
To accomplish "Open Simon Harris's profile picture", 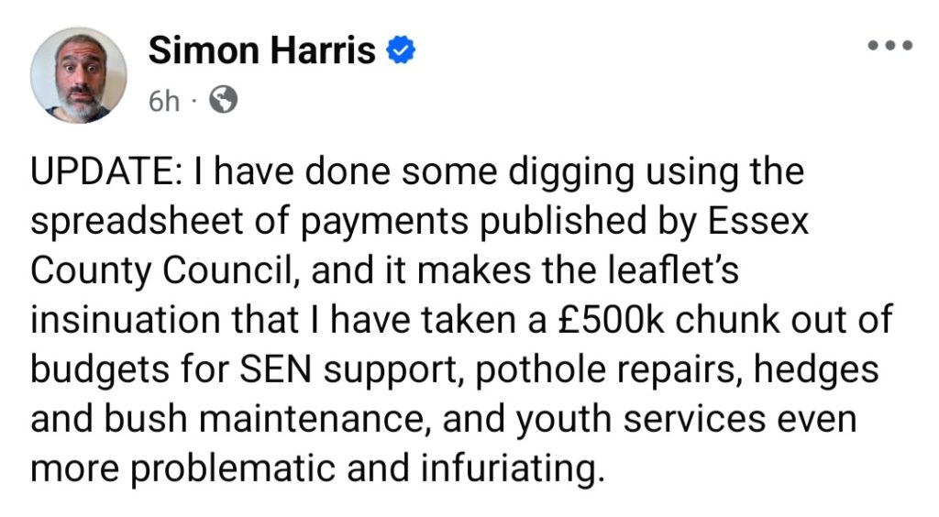I will pyautogui.click(x=78, y=74).
